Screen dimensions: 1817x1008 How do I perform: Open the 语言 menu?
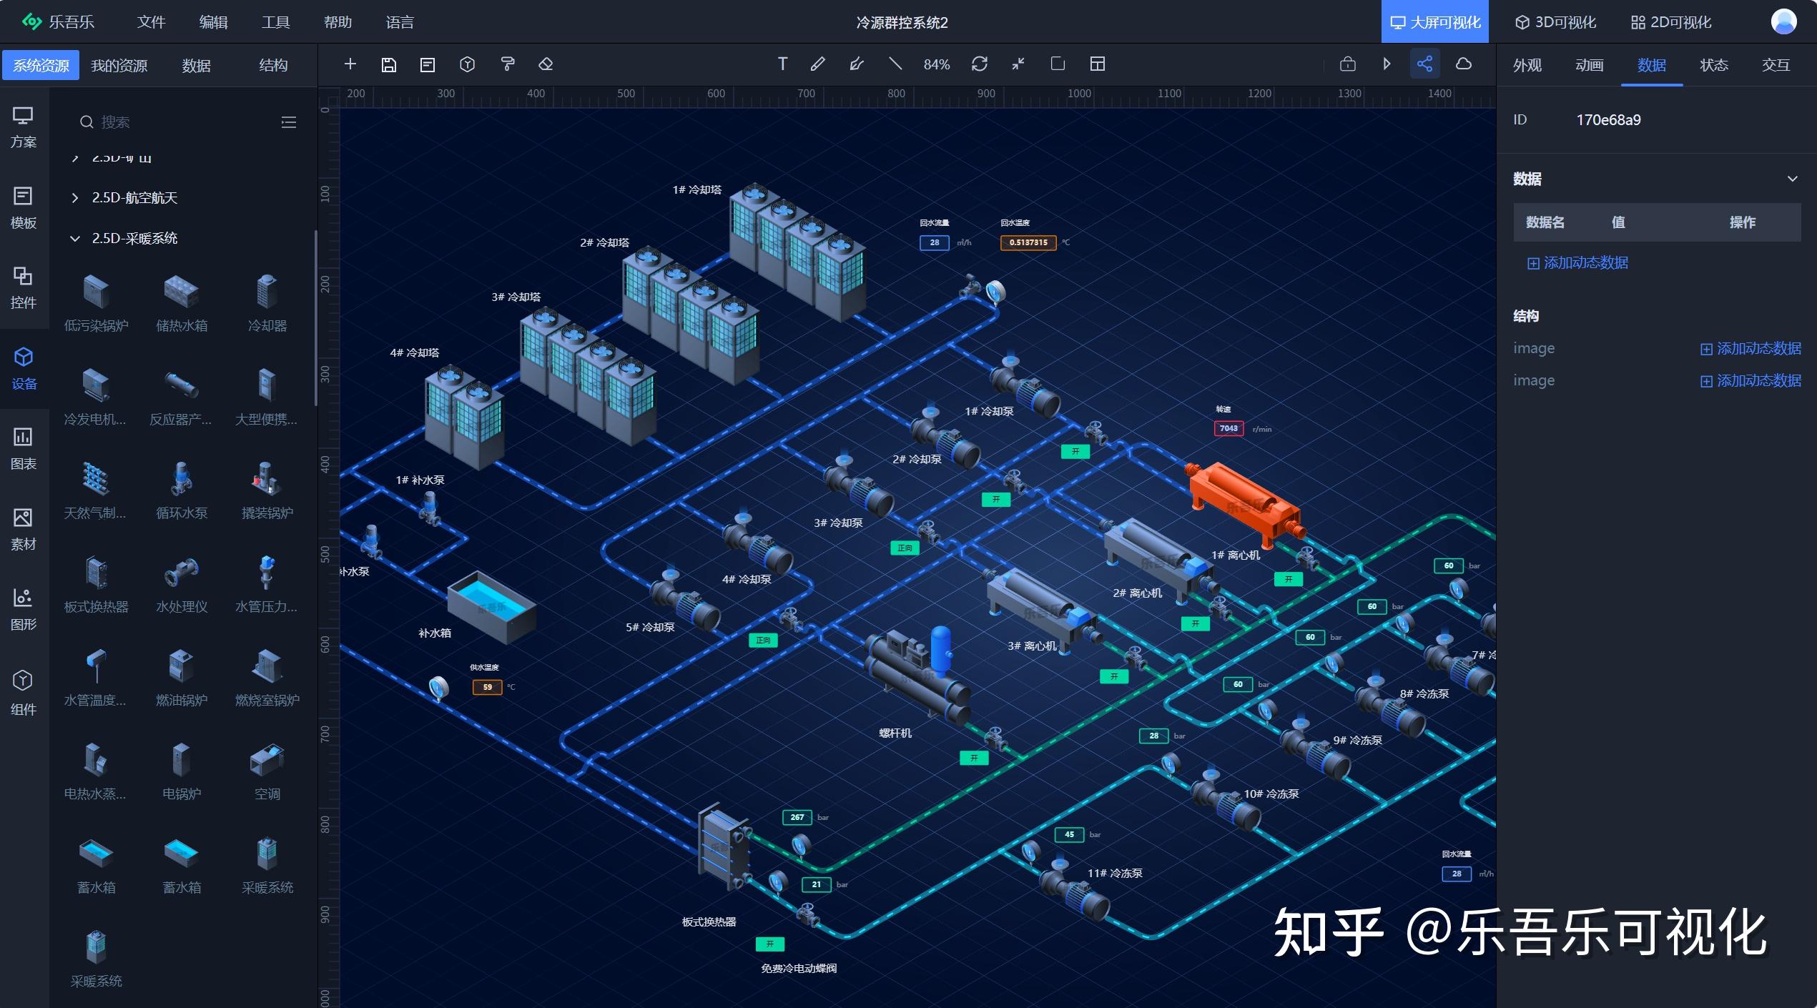pyautogui.click(x=400, y=22)
